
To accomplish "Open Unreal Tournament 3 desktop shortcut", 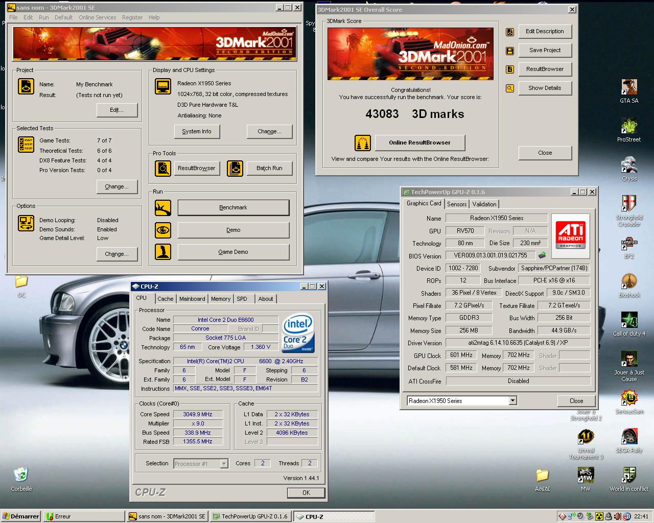I will pos(586,443).
